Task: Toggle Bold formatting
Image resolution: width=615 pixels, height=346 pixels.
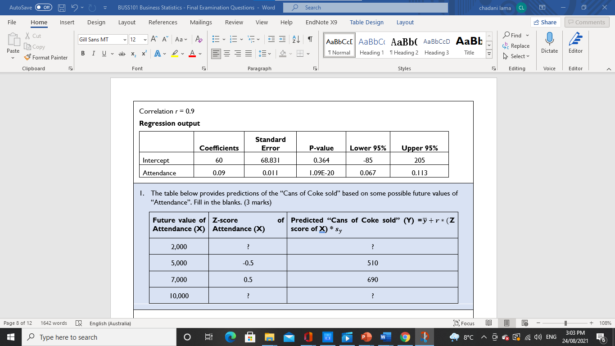Action: 83,54
